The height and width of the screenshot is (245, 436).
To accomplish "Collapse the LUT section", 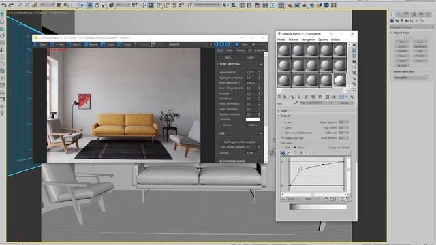I will pyautogui.click(x=217, y=133).
